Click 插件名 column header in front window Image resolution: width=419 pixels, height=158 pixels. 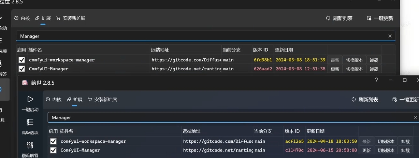click(67, 131)
